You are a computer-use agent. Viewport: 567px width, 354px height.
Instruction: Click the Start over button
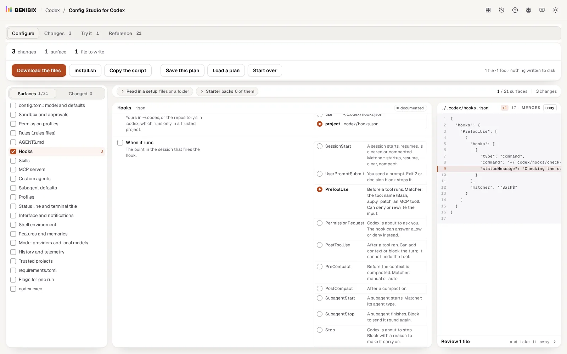[265, 70]
